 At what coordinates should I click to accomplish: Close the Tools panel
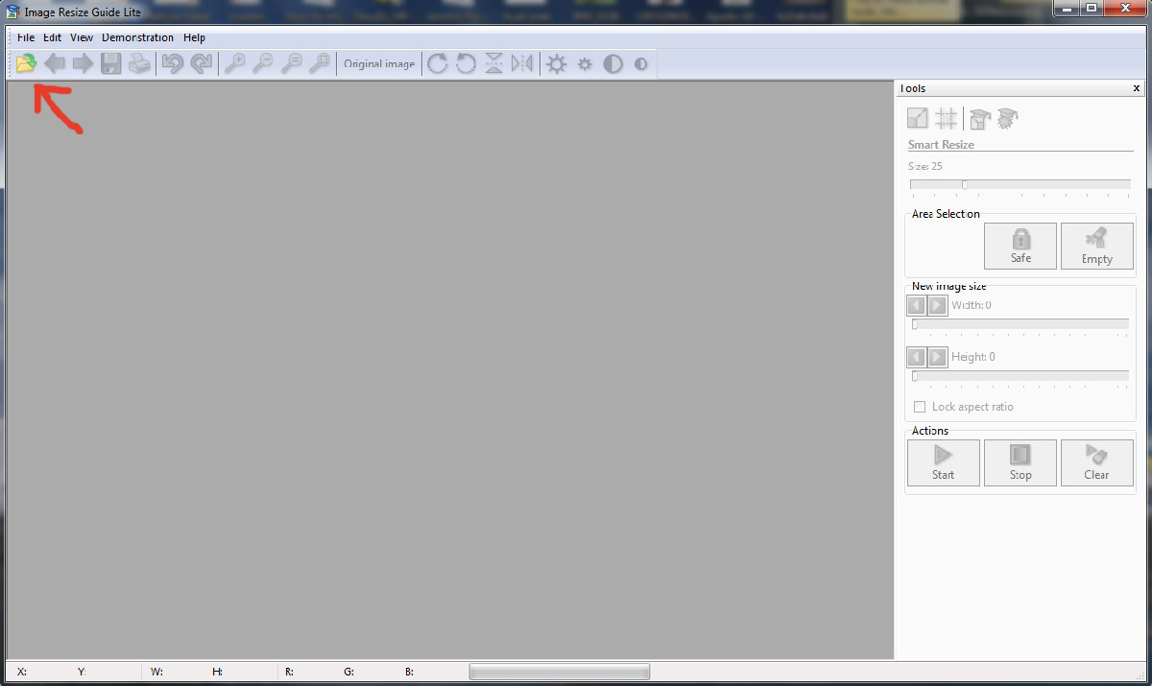pos(1137,88)
